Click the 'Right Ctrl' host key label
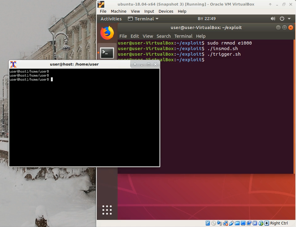Screen dimensions: 296x227 coord(279,223)
